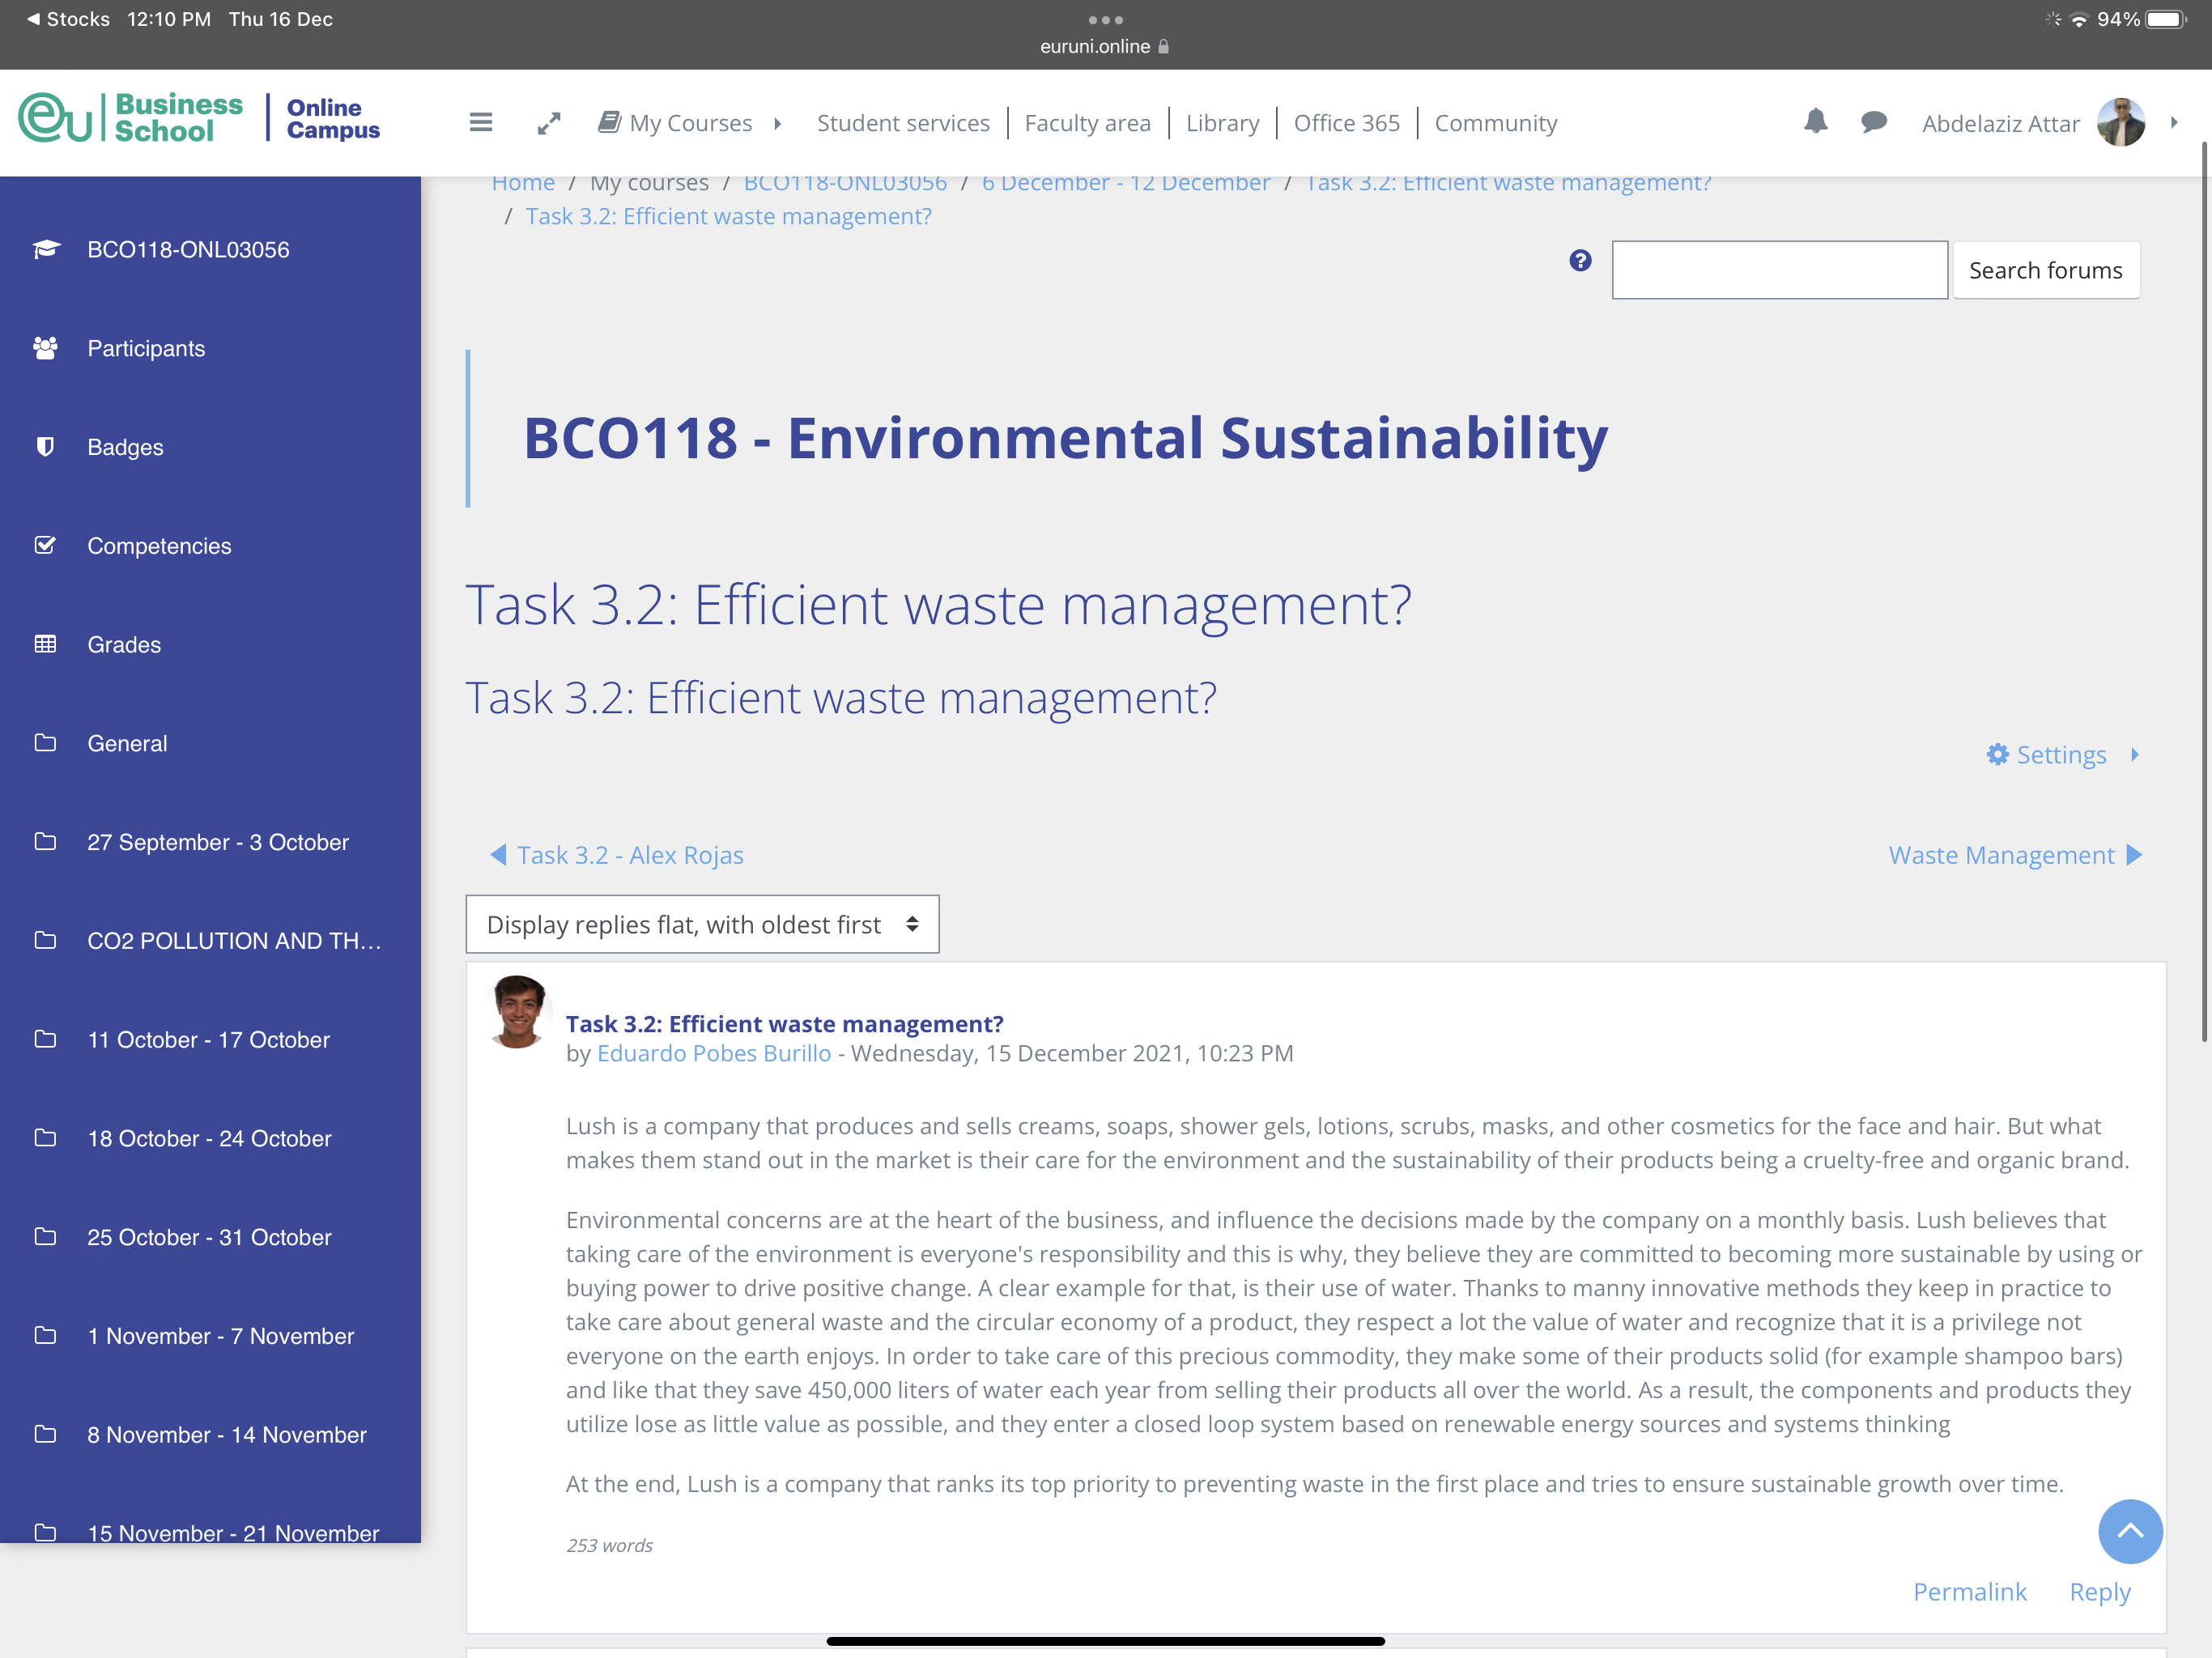Open the Display replies dropdown

[702, 924]
